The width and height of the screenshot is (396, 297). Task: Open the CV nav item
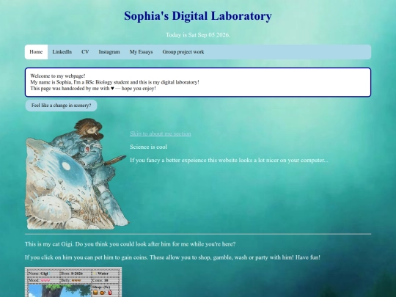point(85,52)
